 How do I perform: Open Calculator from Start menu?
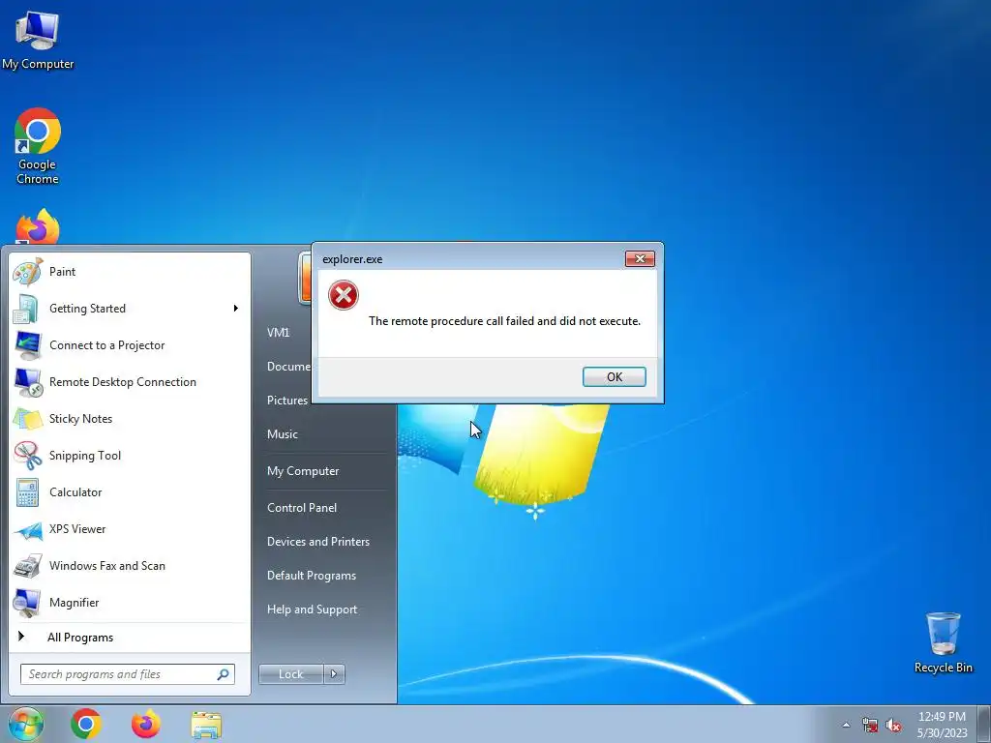tap(130, 492)
